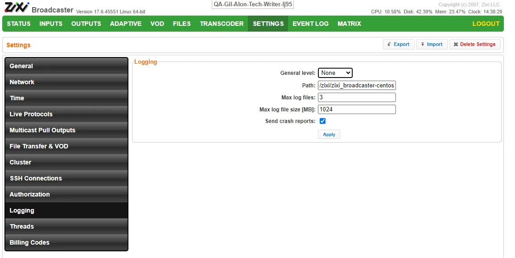Switch to the OUTPUTS tab
The height and width of the screenshot is (258, 515).
pyautogui.click(x=86, y=24)
